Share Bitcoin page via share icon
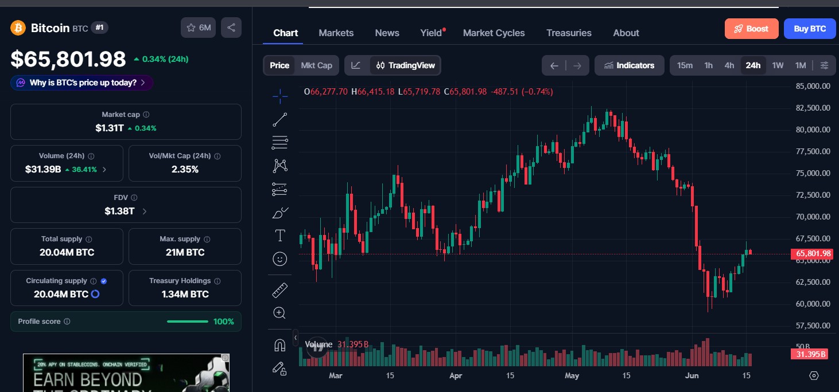This screenshot has height=392, width=839. click(x=231, y=28)
